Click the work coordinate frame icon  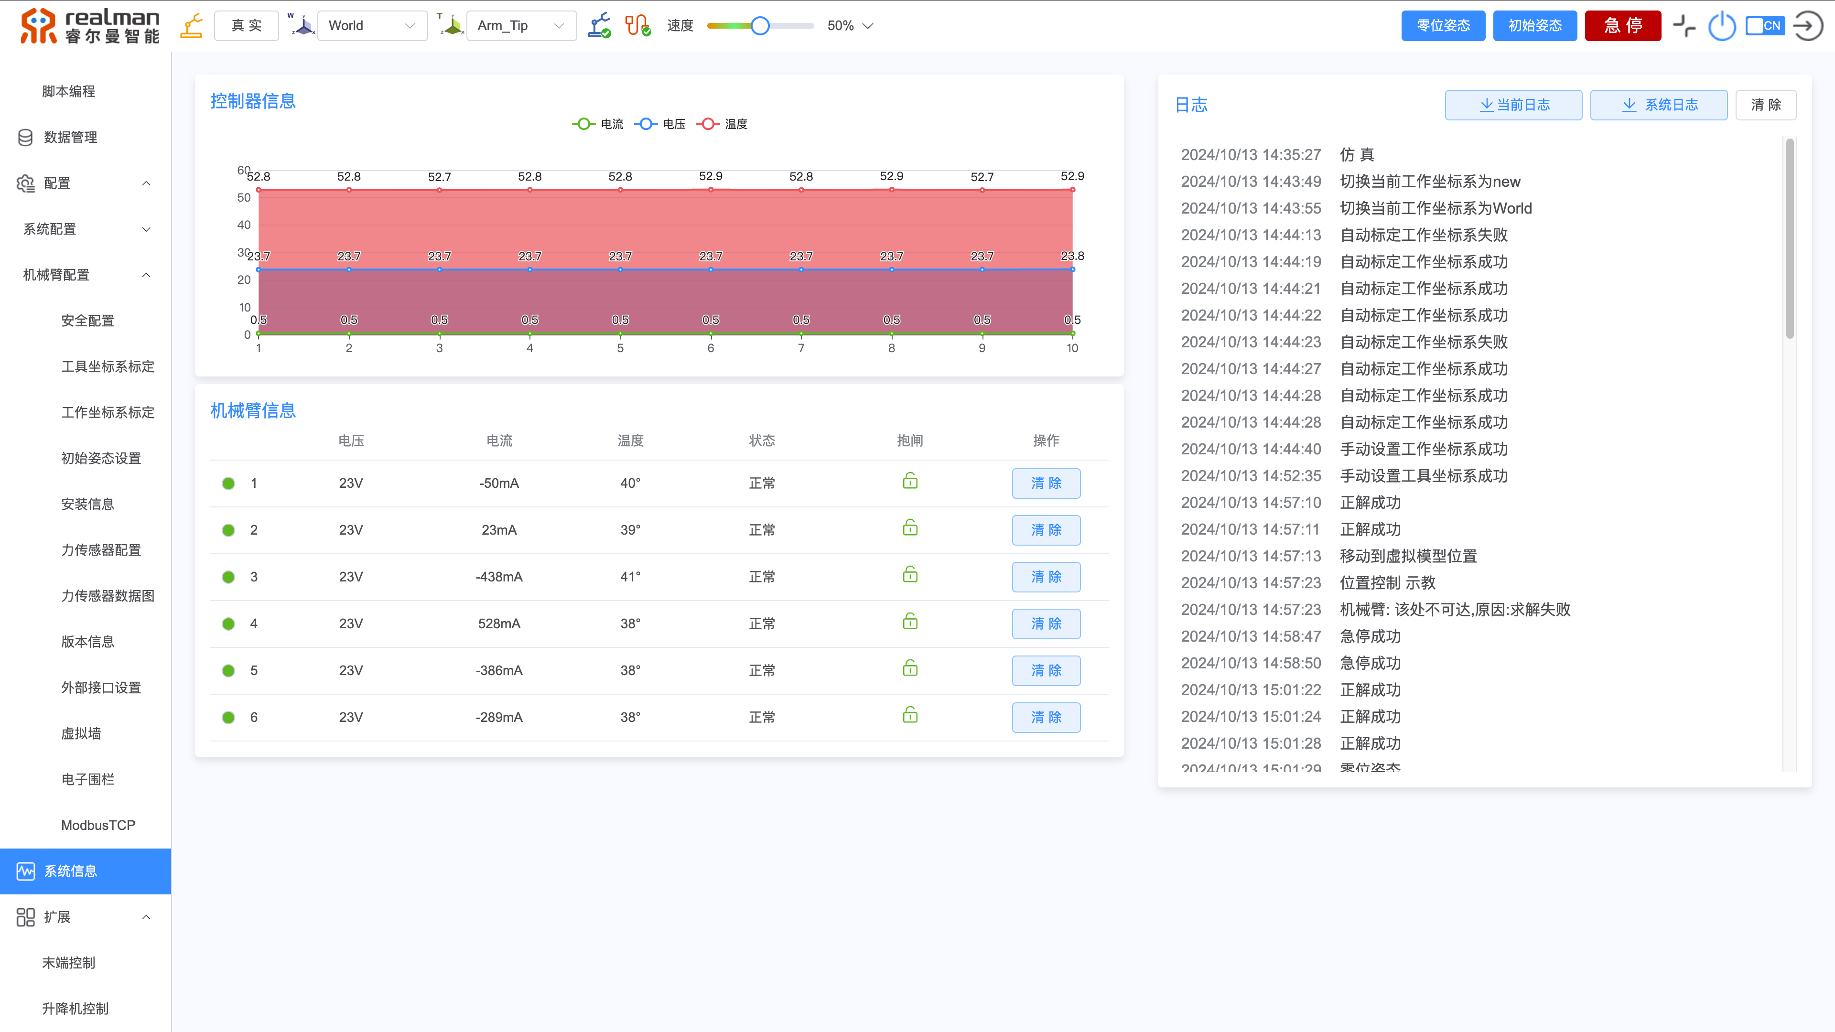pyautogui.click(x=302, y=25)
